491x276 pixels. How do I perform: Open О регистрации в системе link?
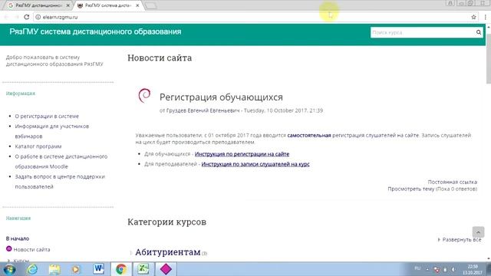47,116
